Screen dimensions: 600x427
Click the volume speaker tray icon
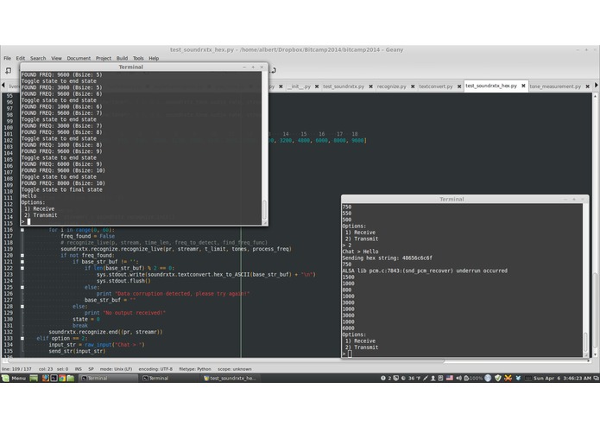[458, 378]
